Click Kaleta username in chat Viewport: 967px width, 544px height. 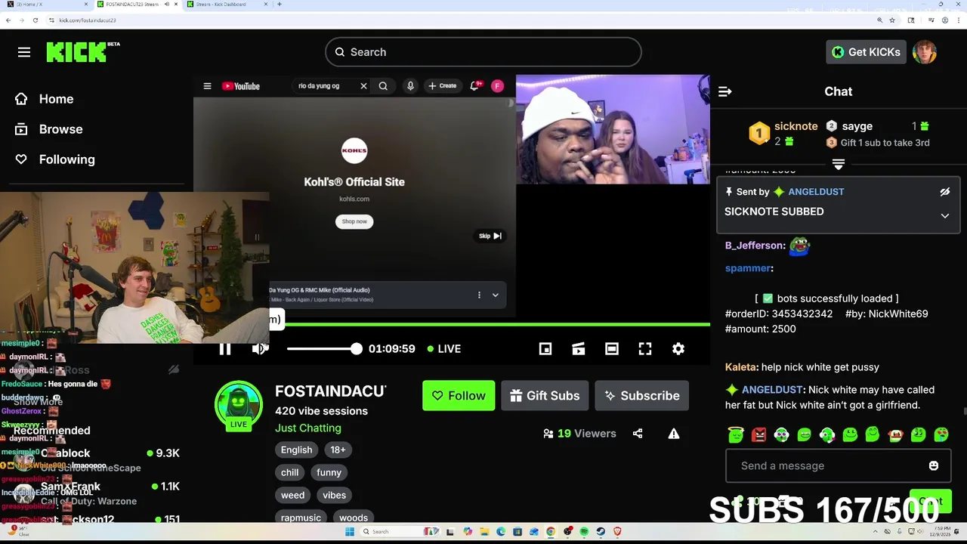coord(740,367)
